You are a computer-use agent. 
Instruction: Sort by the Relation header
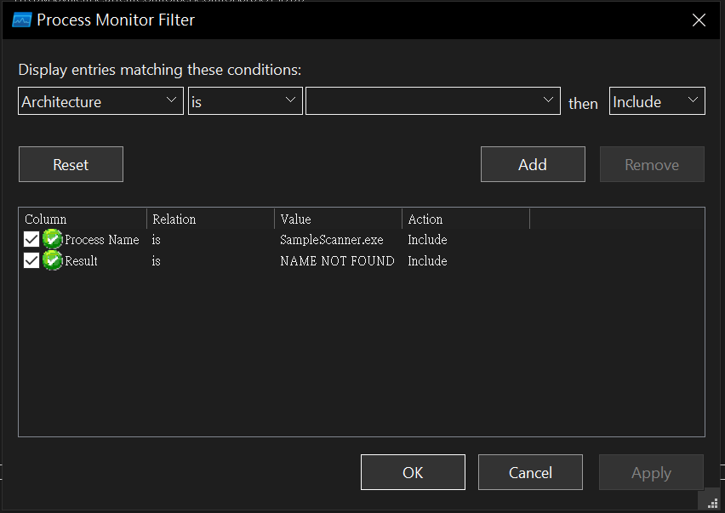coord(210,219)
